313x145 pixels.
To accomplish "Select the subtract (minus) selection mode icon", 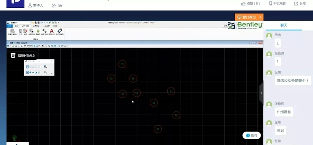I will 33,72.
